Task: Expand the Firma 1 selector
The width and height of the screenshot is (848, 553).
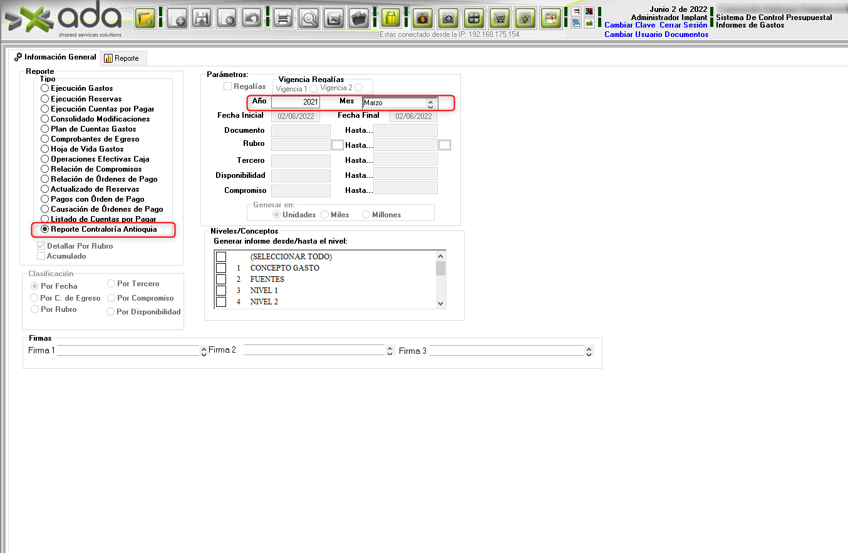Action: coord(204,351)
